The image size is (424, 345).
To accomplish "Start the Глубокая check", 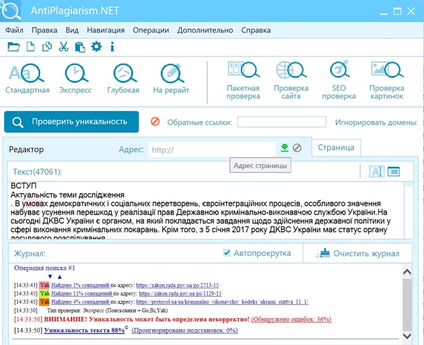I will point(124,79).
